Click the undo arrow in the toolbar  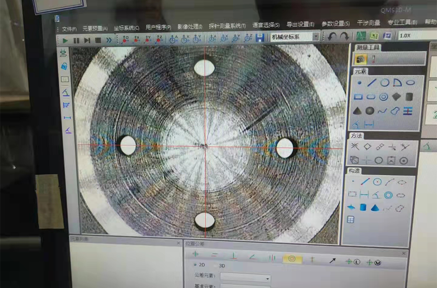pyautogui.click(x=333, y=37)
